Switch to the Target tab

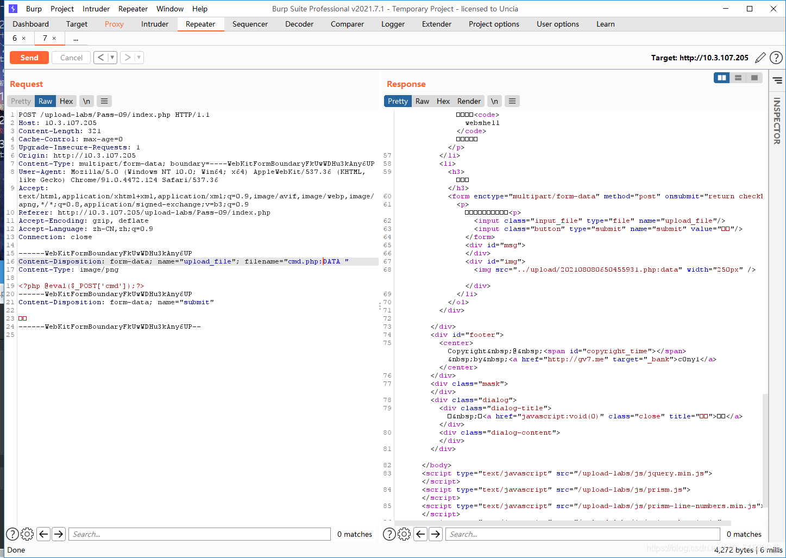[77, 24]
